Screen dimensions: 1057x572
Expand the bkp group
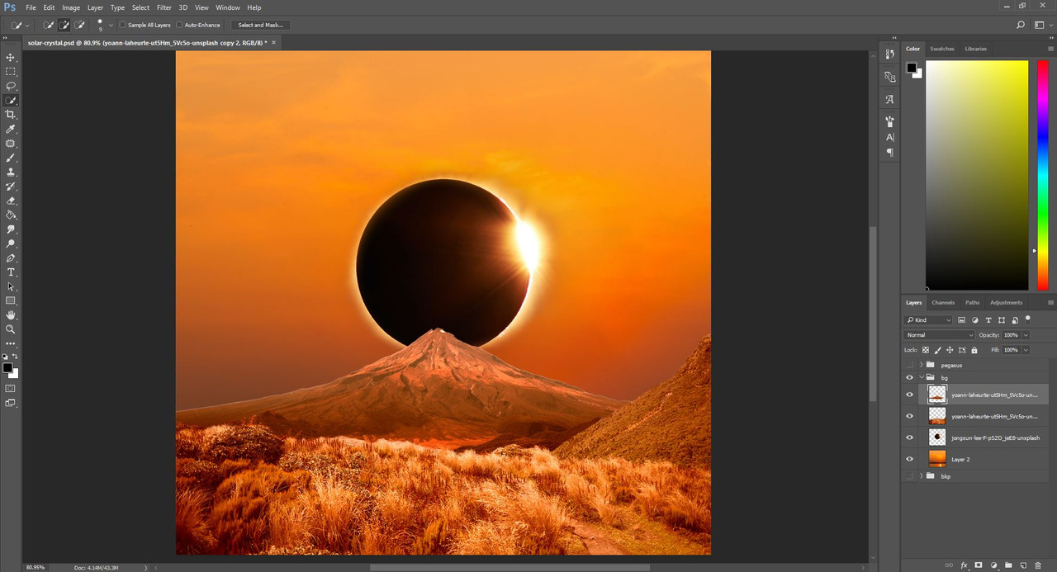coord(921,476)
